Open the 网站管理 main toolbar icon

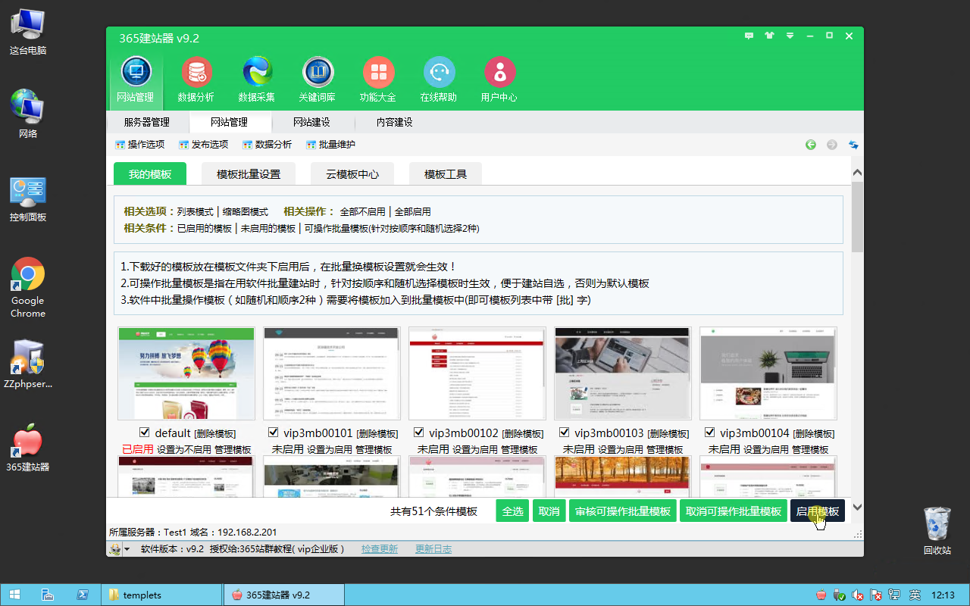(136, 80)
